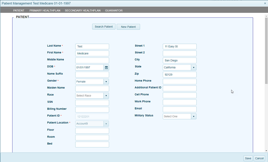
Task: Open the Secondary Healthplan tab
Action: pyautogui.click(x=82, y=11)
